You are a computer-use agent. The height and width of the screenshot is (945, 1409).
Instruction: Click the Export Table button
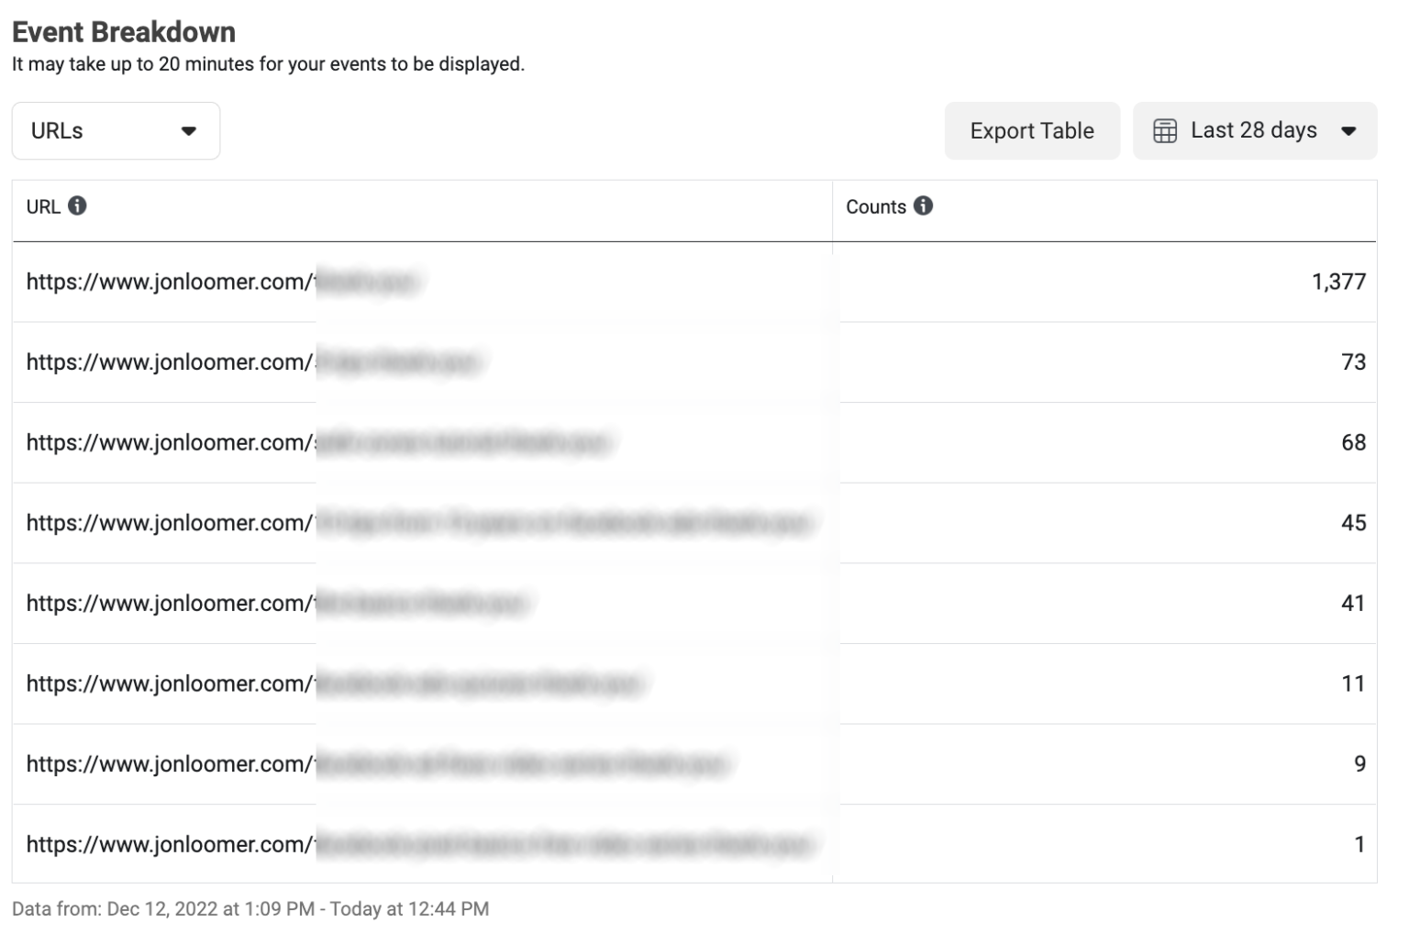click(1032, 130)
